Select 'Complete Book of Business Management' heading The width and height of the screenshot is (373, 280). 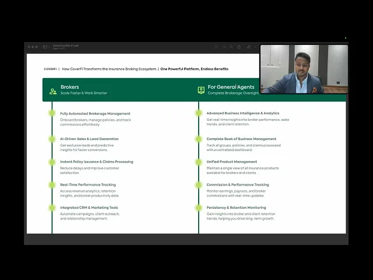click(x=241, y=139)
